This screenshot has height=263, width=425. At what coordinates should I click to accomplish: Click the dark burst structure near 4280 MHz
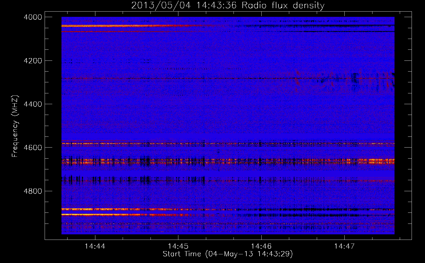[x=355, y=79]
